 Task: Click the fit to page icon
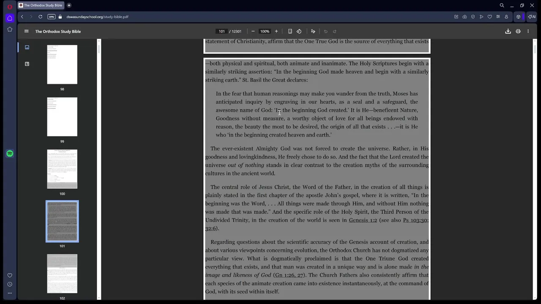point(290,31)
